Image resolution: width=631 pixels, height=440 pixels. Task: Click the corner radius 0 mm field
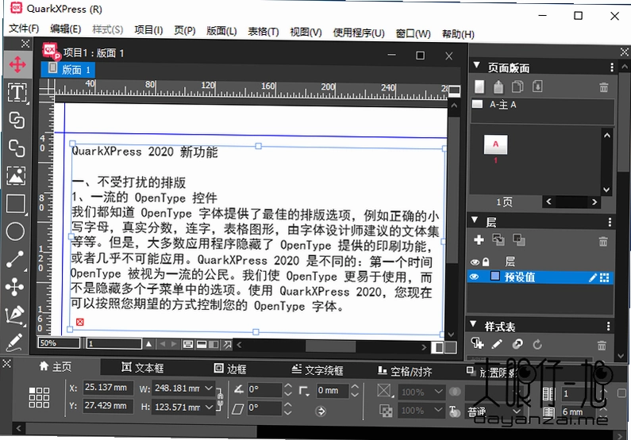(332, 390)
